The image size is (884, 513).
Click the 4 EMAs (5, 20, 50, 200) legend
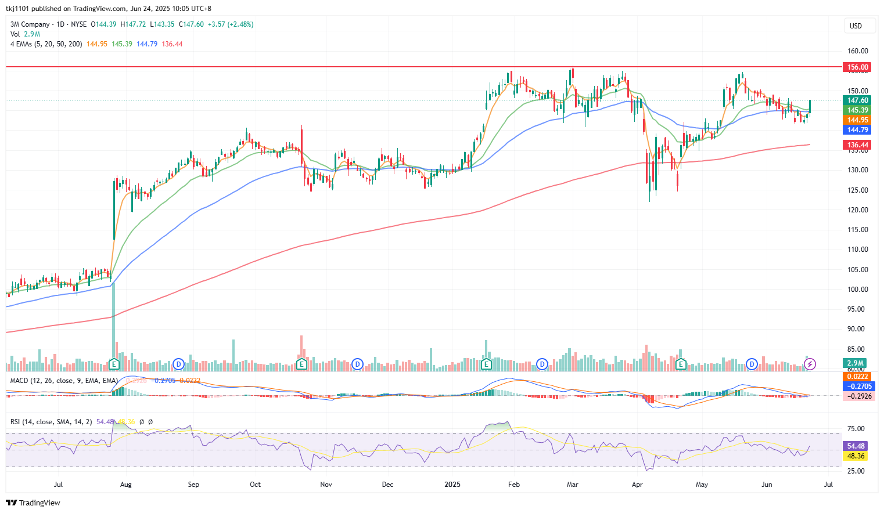46,44
